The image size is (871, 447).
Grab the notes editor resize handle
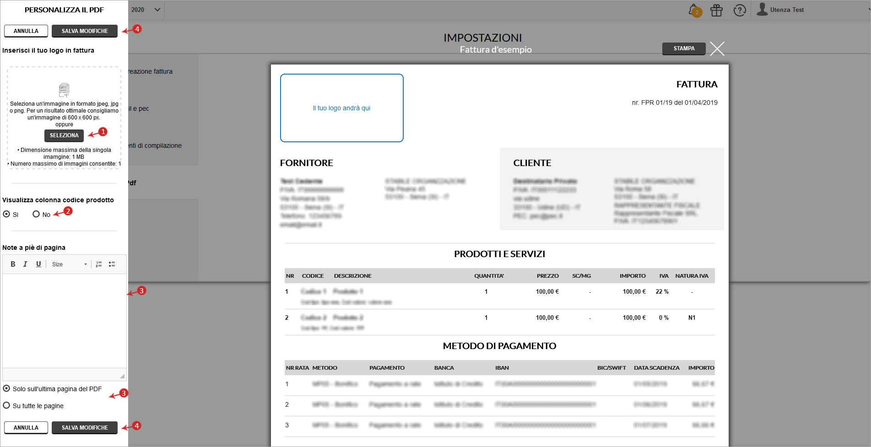(122, 376)
